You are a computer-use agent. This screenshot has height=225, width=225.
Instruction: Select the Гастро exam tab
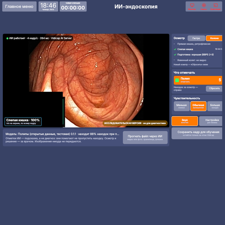196,38
